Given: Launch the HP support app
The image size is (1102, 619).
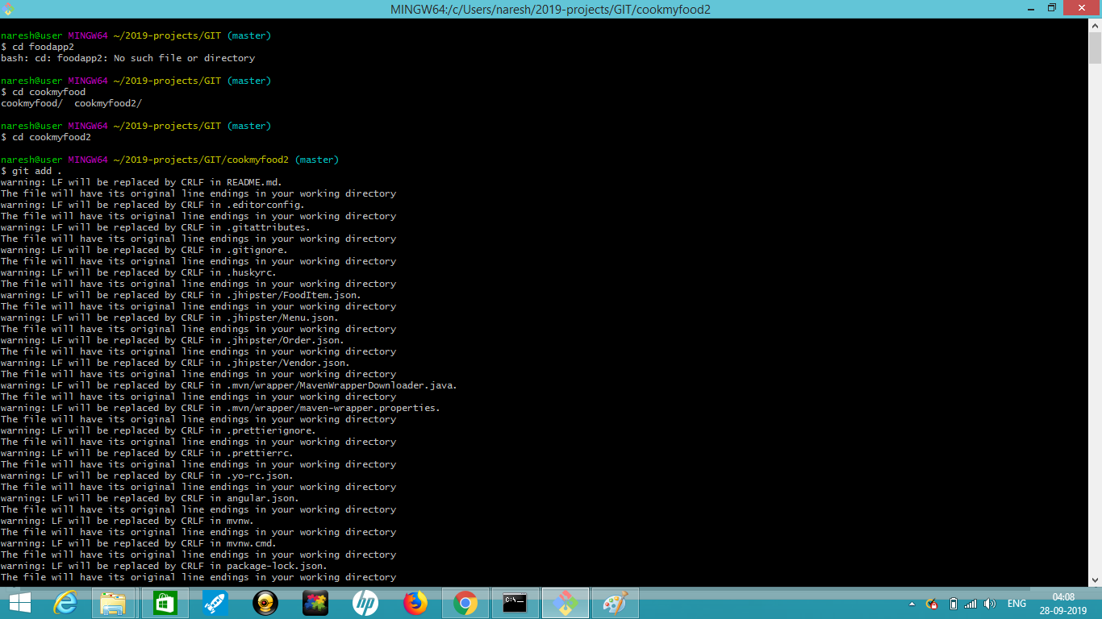Looking at the screenshot, I should [x=365, y=602].
